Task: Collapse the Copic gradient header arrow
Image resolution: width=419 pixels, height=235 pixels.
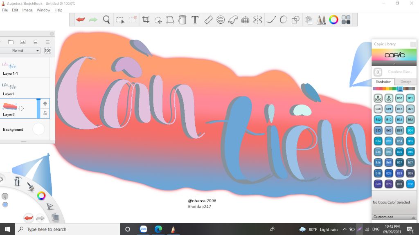Action: click(x=394, y=64)
